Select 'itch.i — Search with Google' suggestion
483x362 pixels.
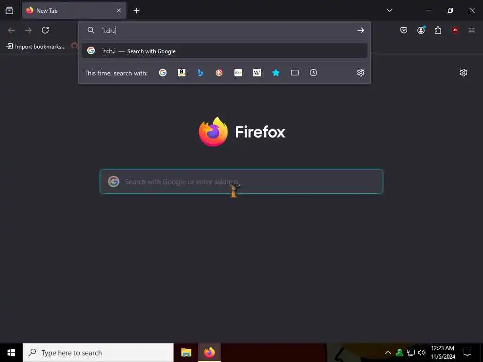click(224, 51)
